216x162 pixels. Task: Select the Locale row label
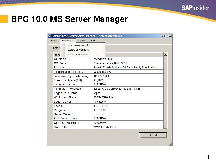[58, 106]
